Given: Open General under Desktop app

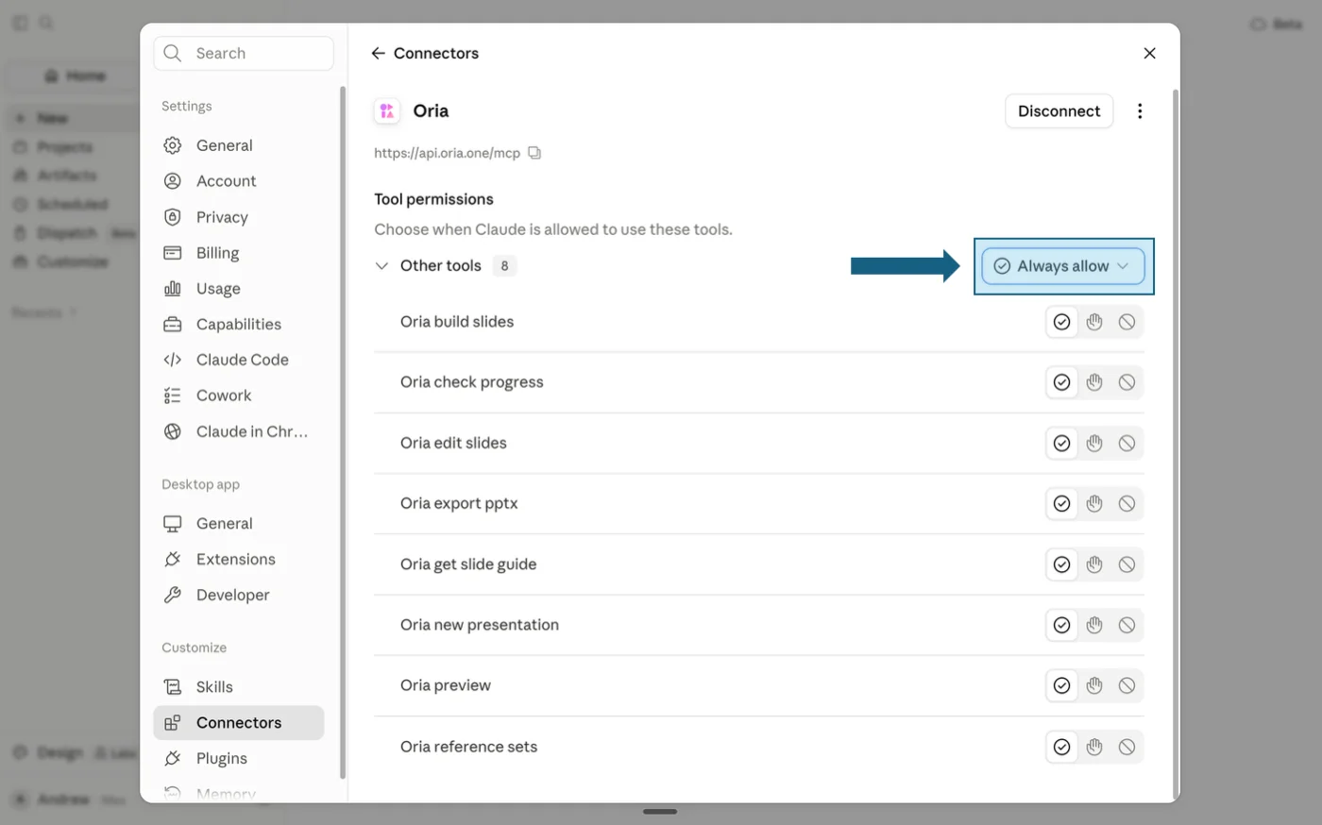Looking at the screenshot, I should pyautogui.click(x=239, y=524).
